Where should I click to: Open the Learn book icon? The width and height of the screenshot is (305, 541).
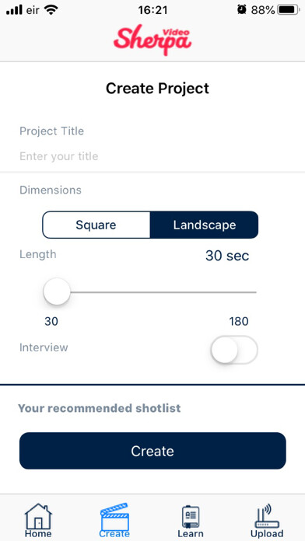pos(191,516)
